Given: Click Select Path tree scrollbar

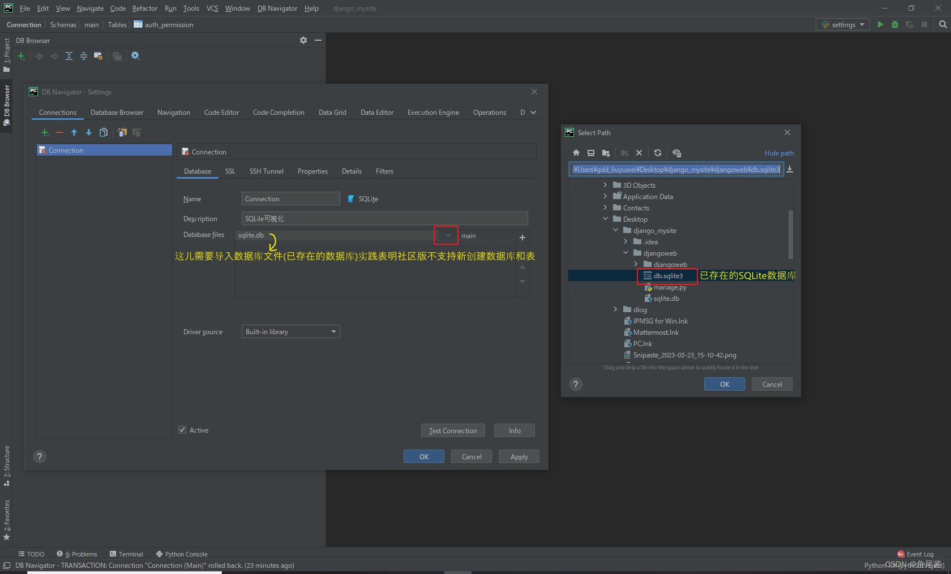Looking at the screenshot, I should (791, 235).
